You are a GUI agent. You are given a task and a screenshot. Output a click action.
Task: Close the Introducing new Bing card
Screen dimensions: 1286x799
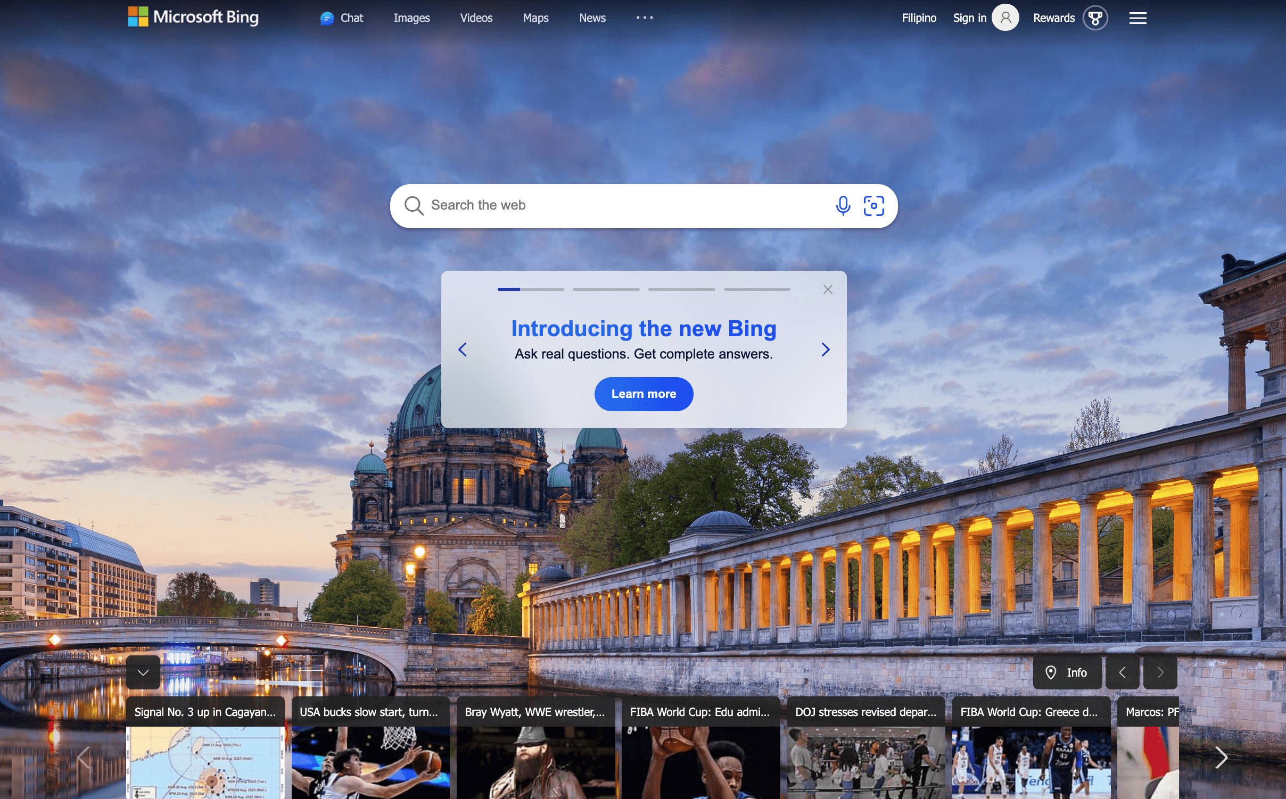(x=828, y=289)
